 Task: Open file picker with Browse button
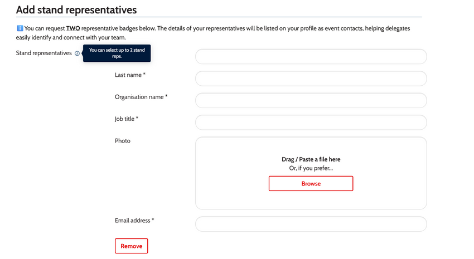point(311,184)
